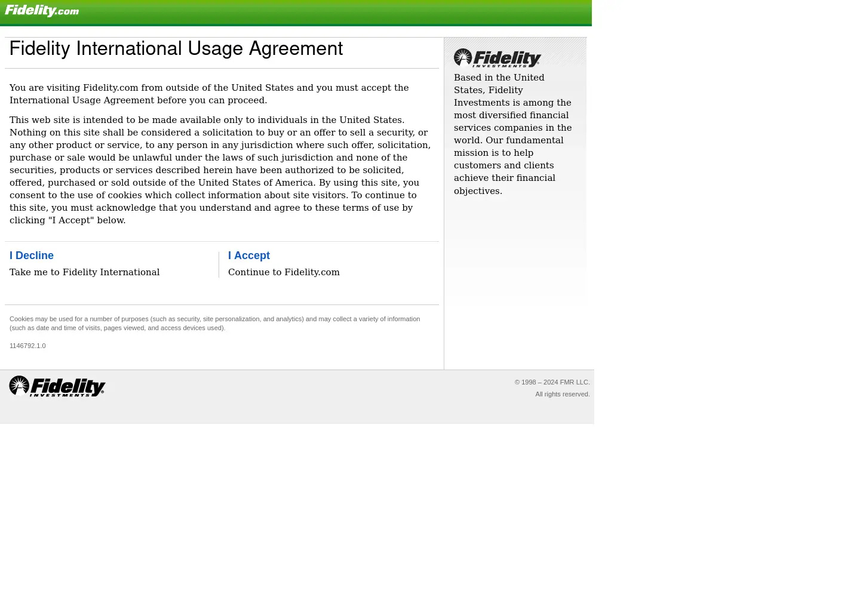
Task: Click the document number 1146792.1.0
Action: click(x=27, y=346)
